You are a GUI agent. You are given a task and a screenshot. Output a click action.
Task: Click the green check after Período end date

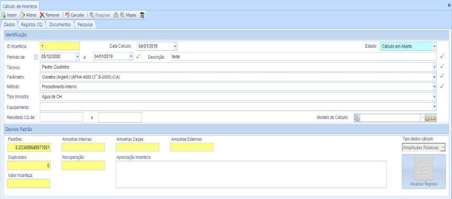tap(138, 57)
